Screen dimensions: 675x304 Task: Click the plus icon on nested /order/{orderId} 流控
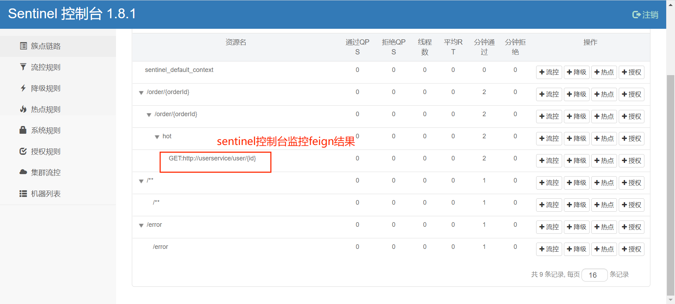542,116
